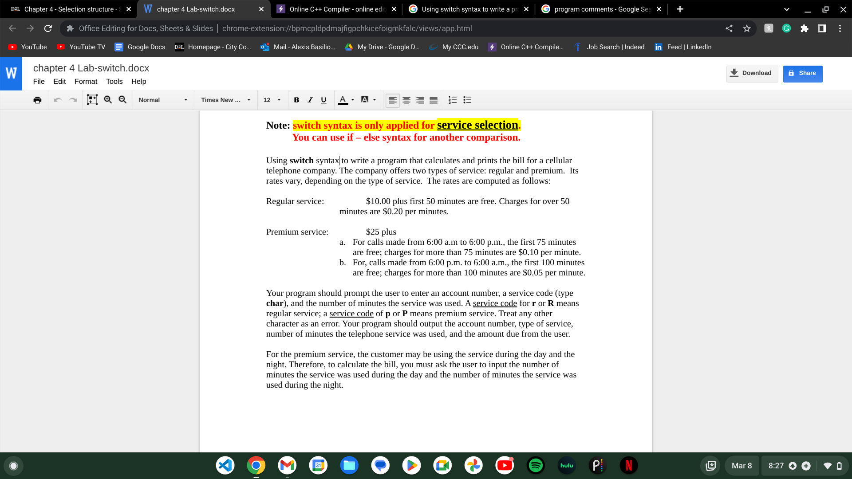Download the document
This screenshot has width=852, height=479.
click(752, 73)
